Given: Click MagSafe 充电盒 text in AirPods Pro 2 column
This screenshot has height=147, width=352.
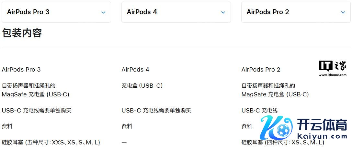Looking at the screenshot, I should (x=275, y=94).
